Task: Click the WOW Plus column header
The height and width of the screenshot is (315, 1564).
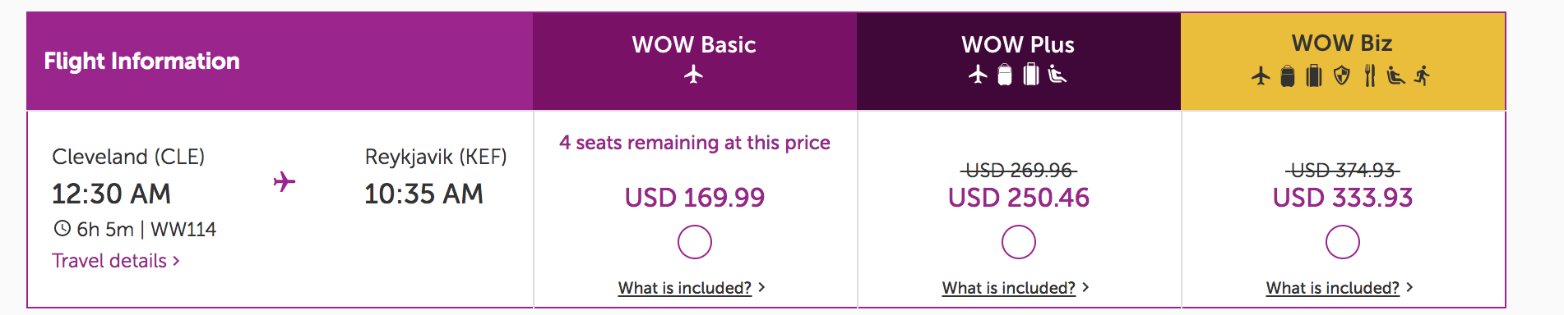Action: (x=1019, y=61)
